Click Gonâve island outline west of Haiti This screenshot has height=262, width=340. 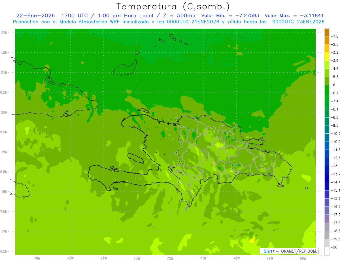[135, 158]
